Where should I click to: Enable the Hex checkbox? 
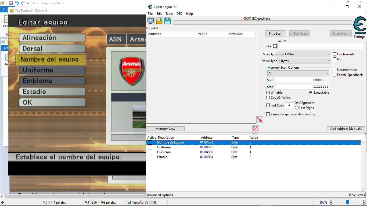point(275,46)
